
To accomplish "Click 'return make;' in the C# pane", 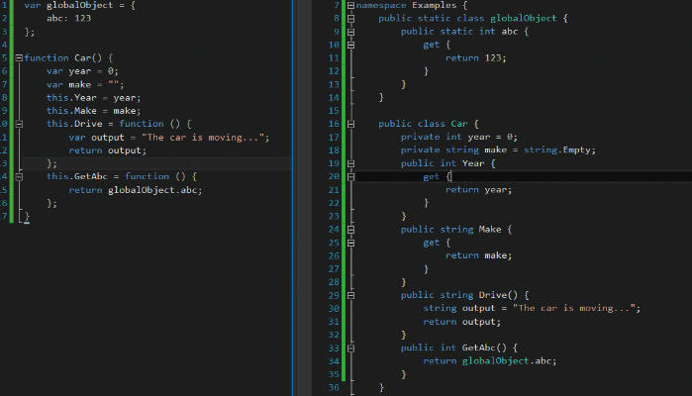I will point(478,255).
